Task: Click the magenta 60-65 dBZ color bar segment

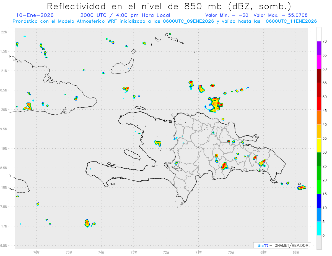Action: [319, 62]
